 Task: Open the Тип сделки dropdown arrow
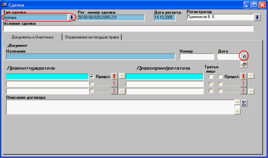point(72,17)
